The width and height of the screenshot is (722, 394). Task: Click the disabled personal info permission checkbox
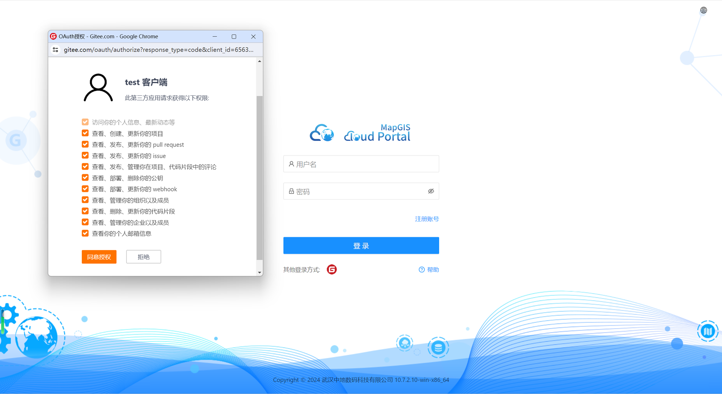[85, 122]
